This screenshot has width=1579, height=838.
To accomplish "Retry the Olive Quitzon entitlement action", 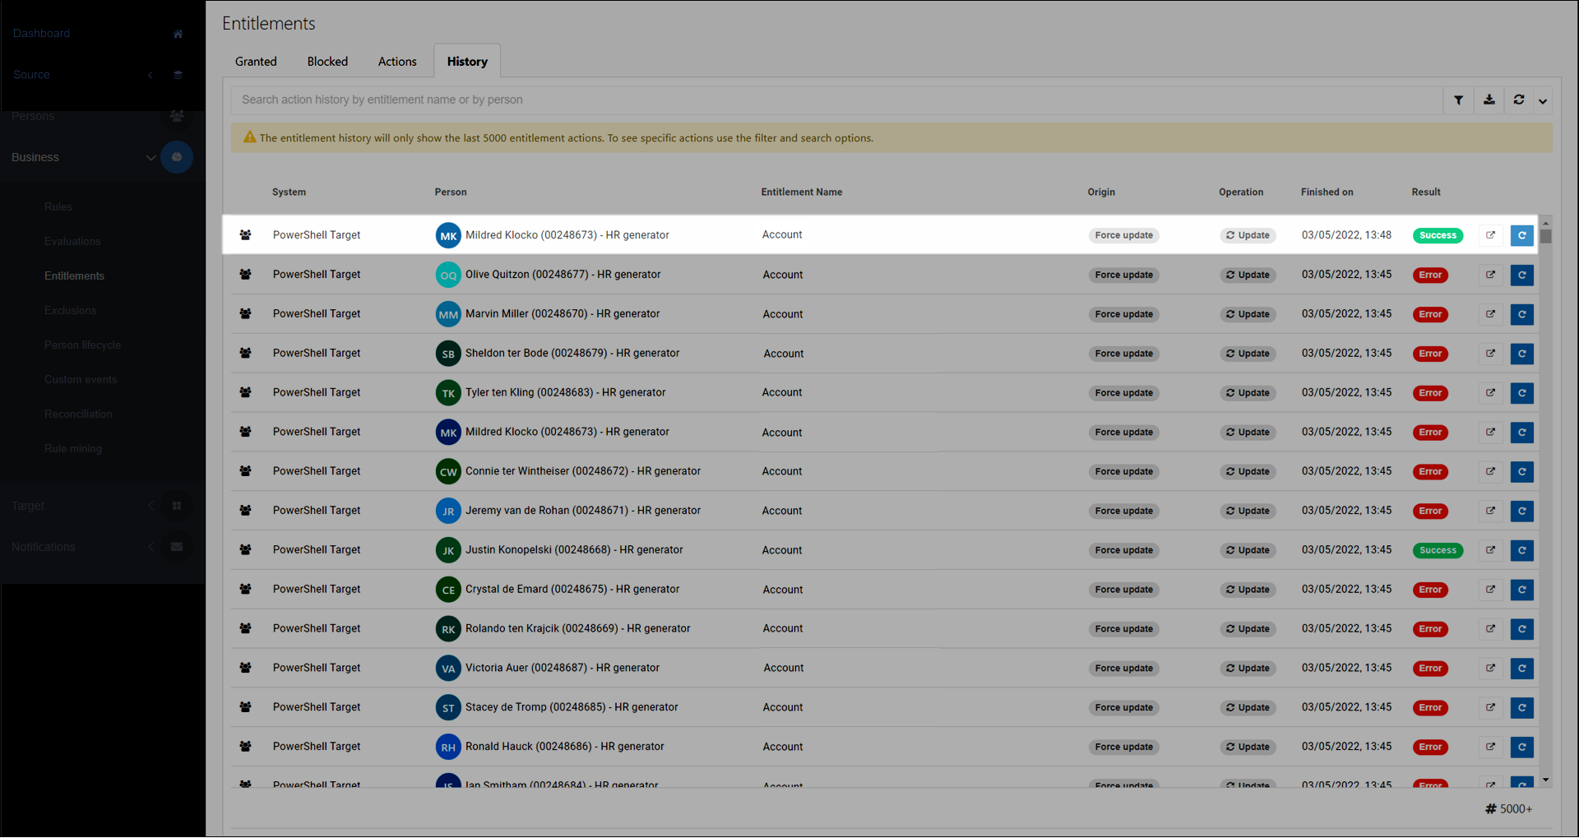I will point(1521,275).
